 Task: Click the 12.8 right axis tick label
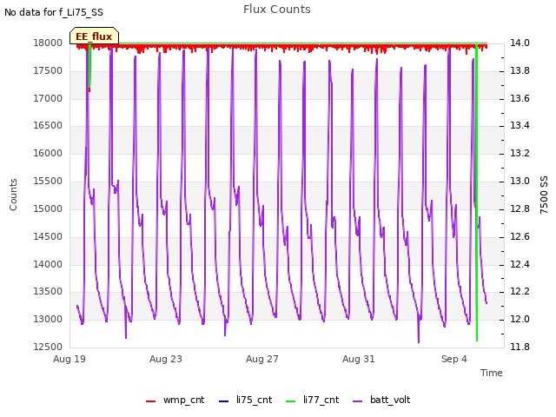pyautogui.click(x=520, y=208)
